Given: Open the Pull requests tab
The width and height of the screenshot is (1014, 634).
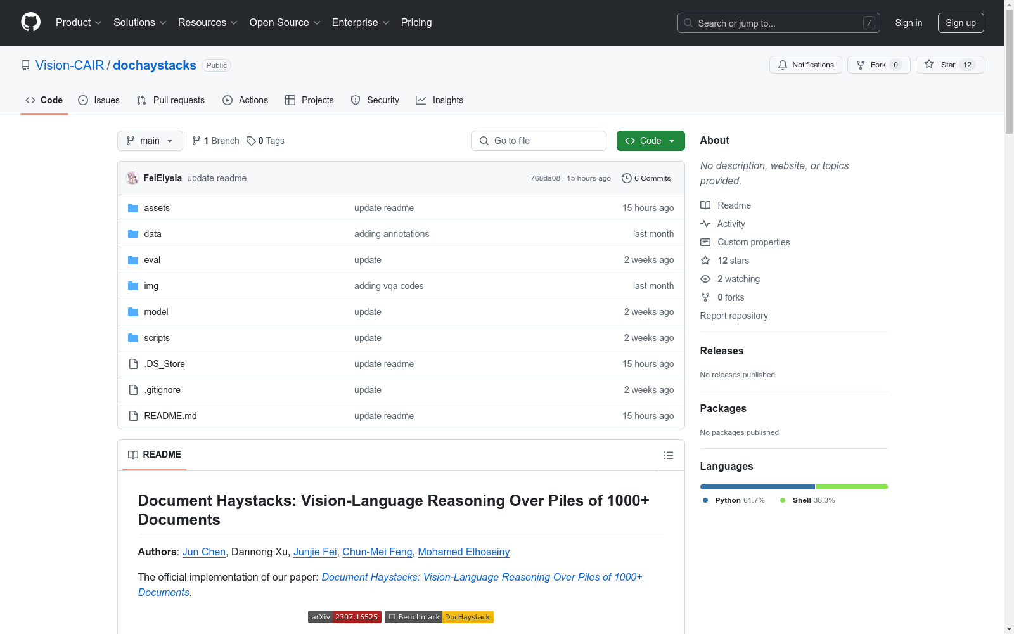Looking at the screenshot, I should tap(170, 100).
